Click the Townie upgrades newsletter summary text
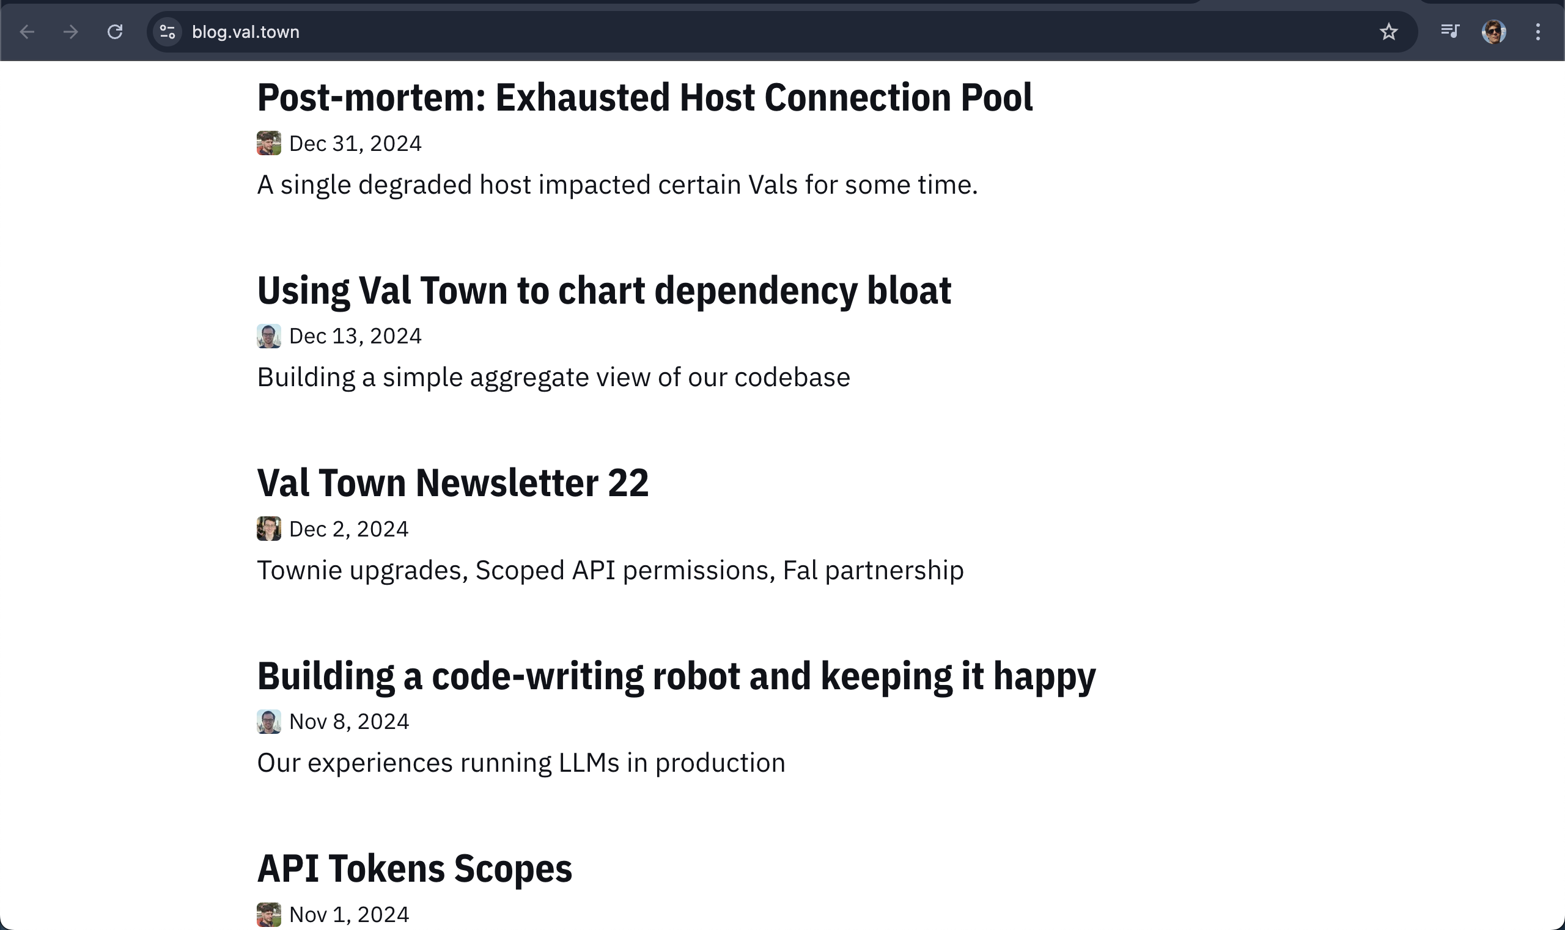This screenshot has width=1565, height=930. [x=610, y=571]
